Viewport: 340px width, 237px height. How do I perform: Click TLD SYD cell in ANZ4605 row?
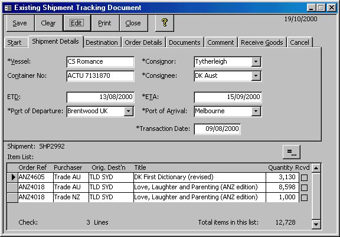pyautogui.click(x=111, y=177)
